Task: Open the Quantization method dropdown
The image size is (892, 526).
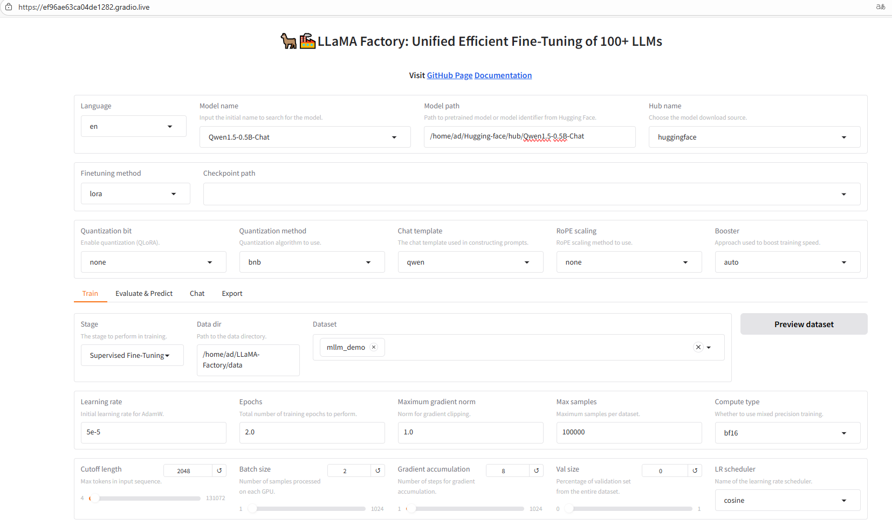Action: [312, 262]
